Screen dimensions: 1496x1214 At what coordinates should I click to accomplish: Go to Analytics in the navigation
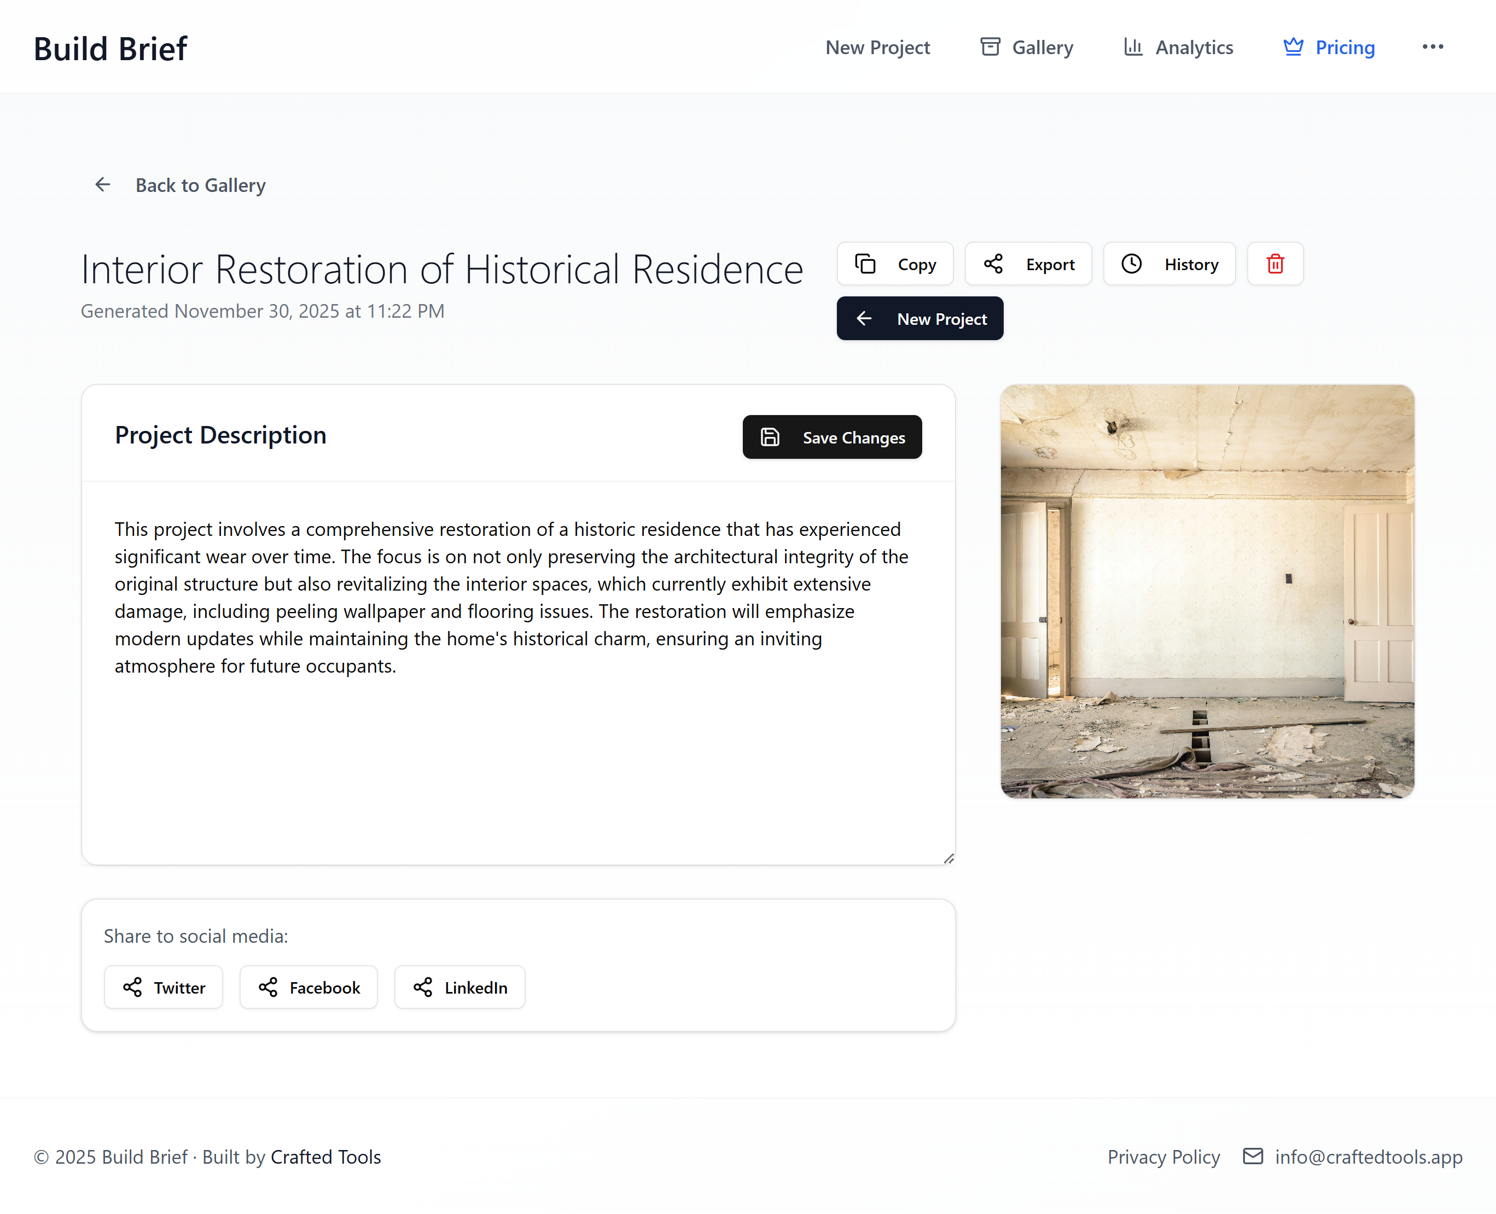1193,48
